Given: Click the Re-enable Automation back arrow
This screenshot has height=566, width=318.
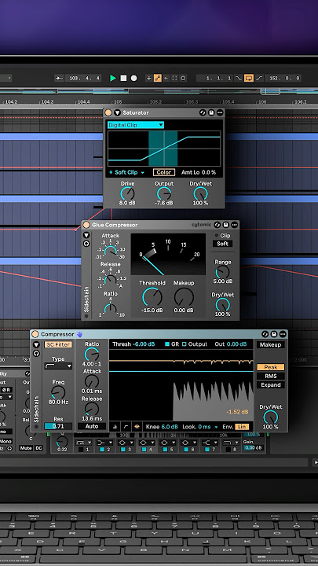Looking at the screenshot, I should coord(166,78).
